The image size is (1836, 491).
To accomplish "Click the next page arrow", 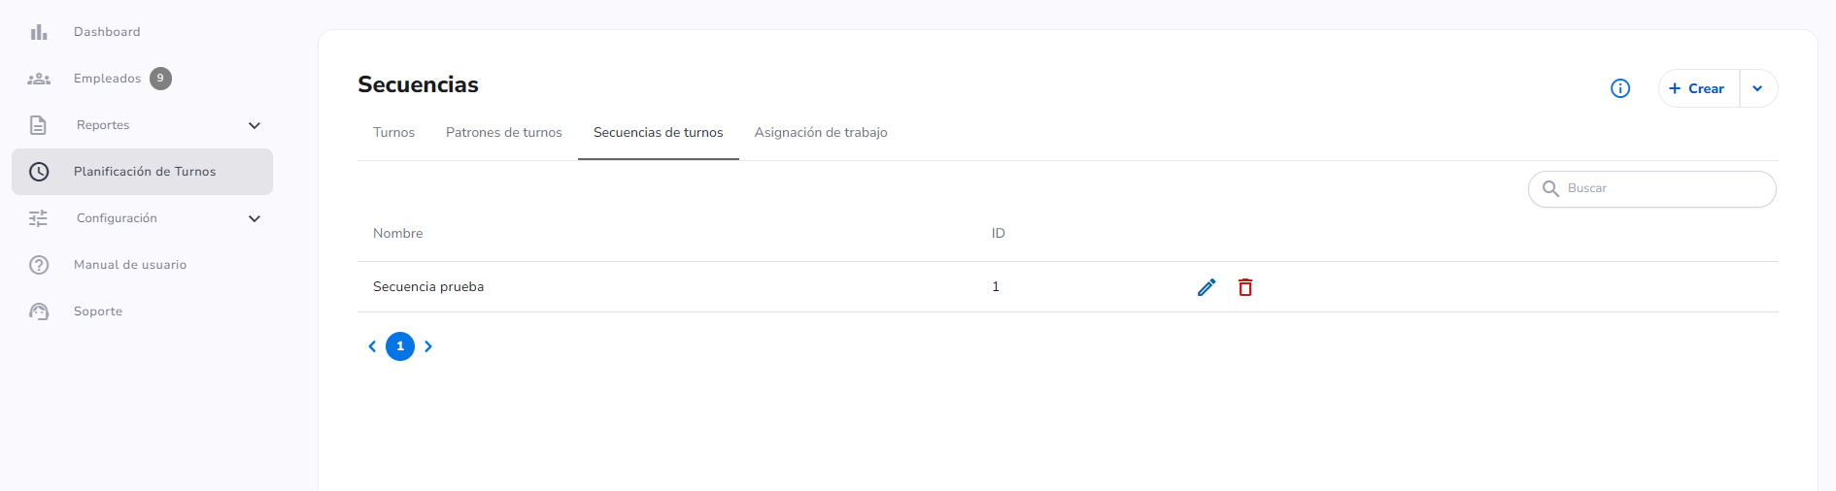I will 428,346.
